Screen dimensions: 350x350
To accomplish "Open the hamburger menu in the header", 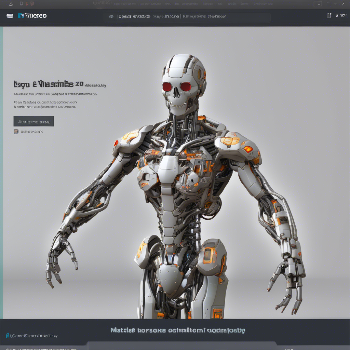I will [x=10, y=16].
